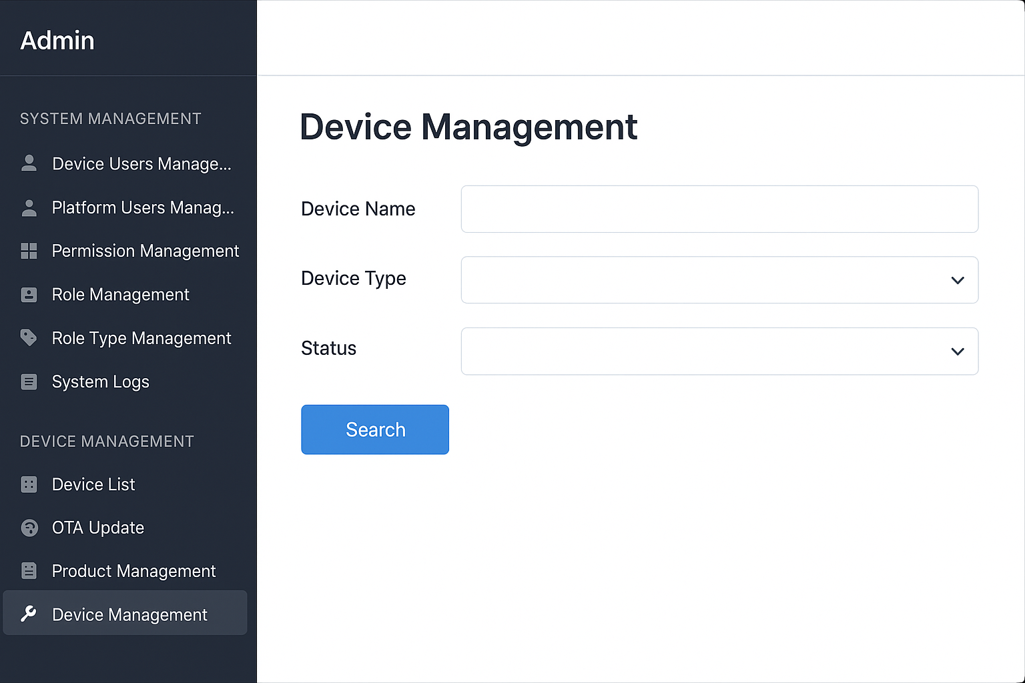Click the Role Management badge icon
This screenshot has width=1025, height=683.
click(29, 294)
